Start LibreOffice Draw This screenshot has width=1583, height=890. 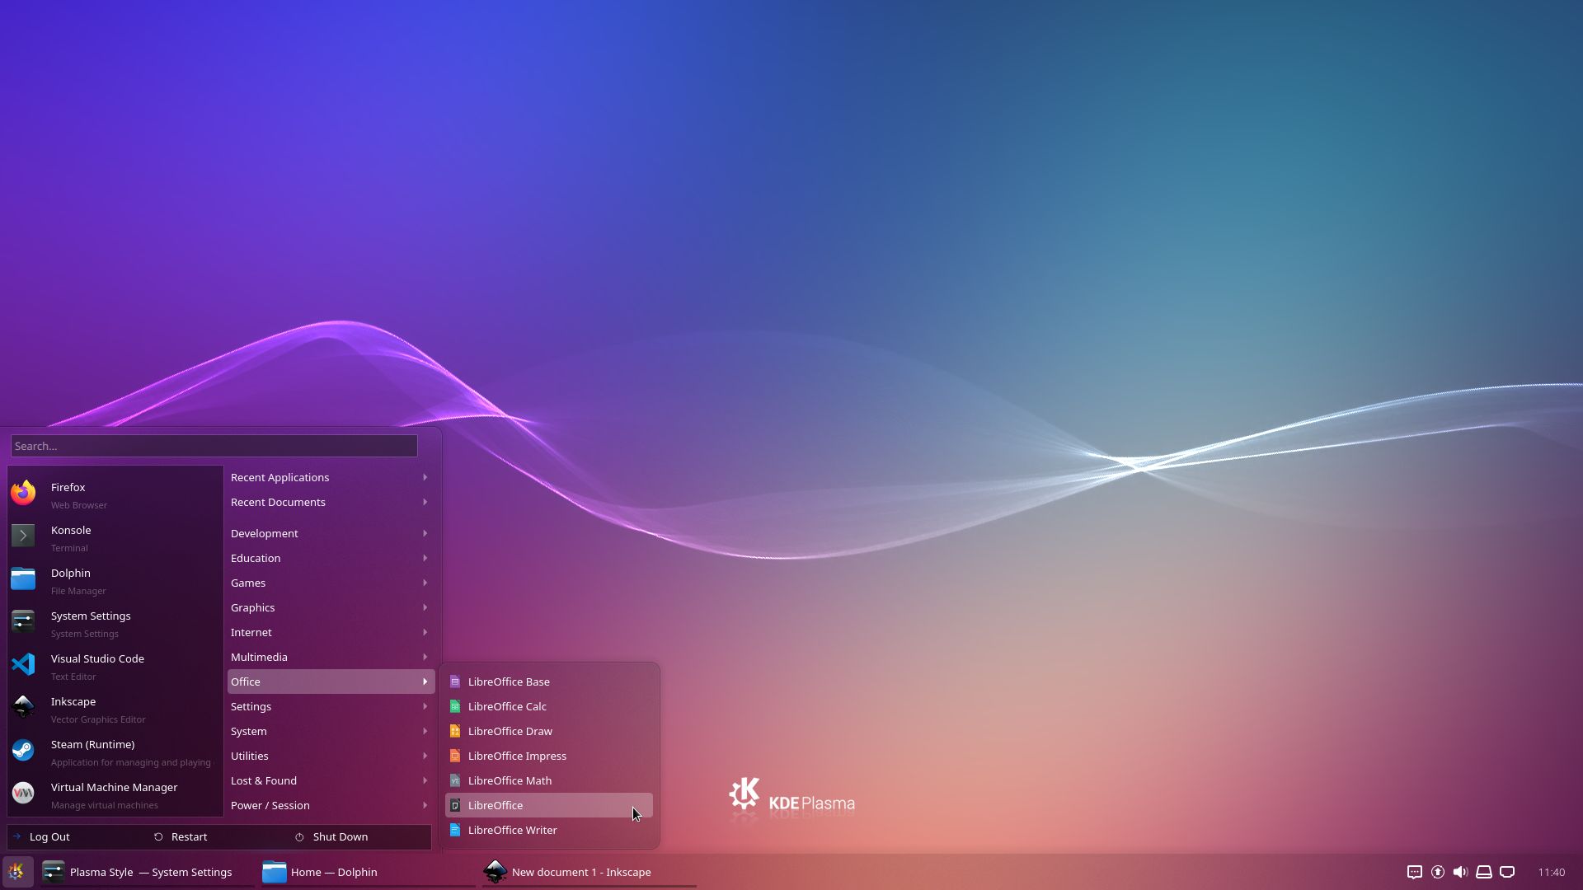510,731
